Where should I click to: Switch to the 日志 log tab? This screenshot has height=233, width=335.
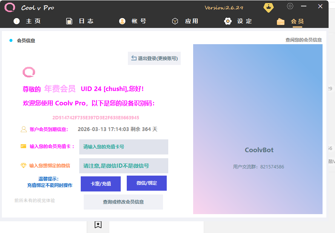(x=80, y=21)
